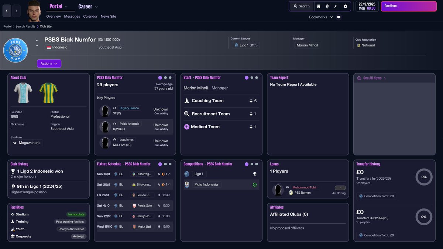Select the second dot in squad panel
This screenshot has height=249, width=443.
coord(165,78)
